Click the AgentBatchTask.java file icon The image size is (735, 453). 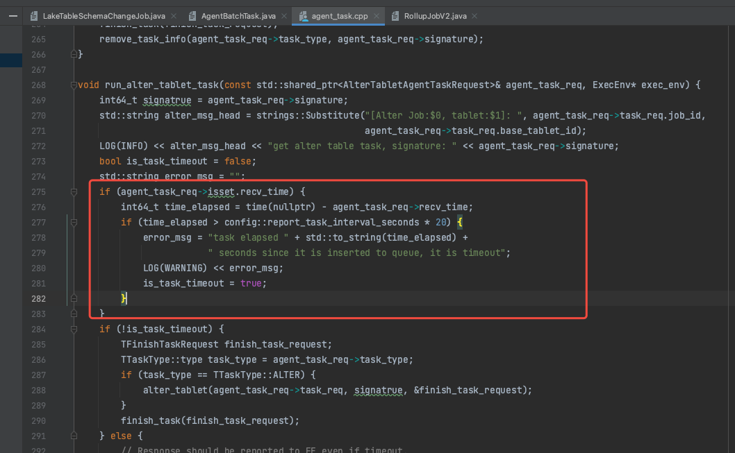click(x=192, y=17)
